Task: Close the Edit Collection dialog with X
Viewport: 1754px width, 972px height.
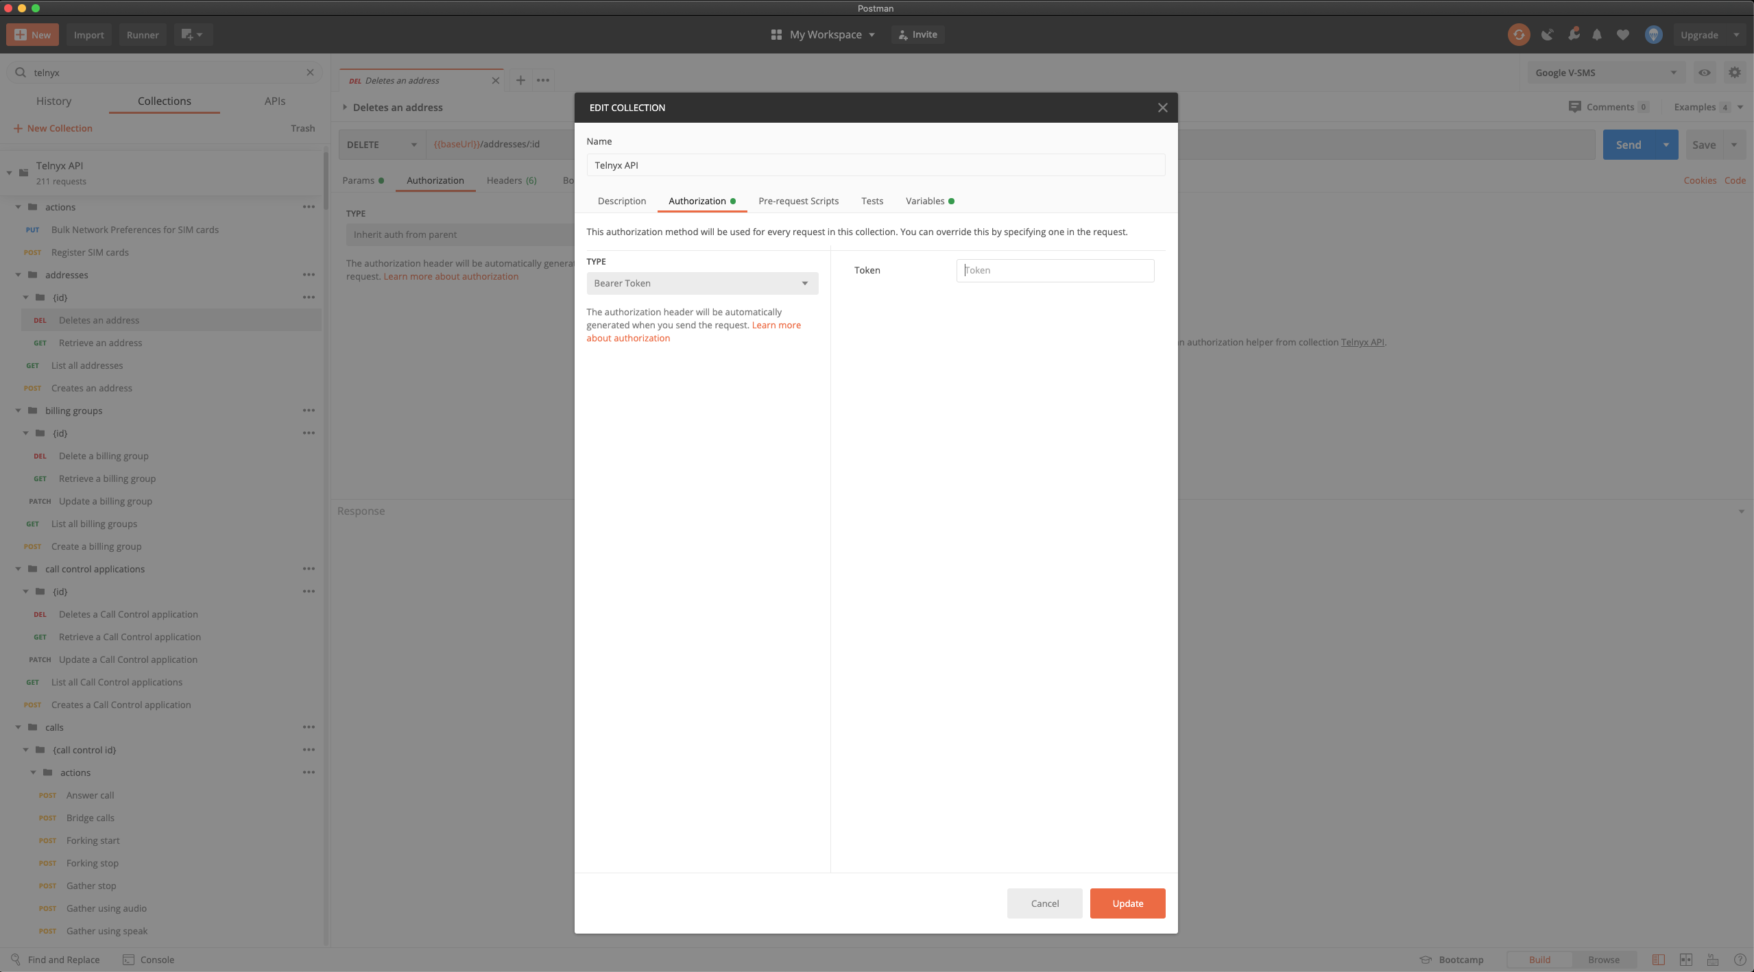Action: click(1163, 108)
